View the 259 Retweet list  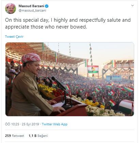[x=15, y=136]
